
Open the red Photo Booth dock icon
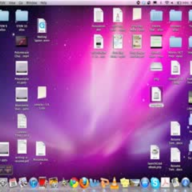[x=43, y=183]
